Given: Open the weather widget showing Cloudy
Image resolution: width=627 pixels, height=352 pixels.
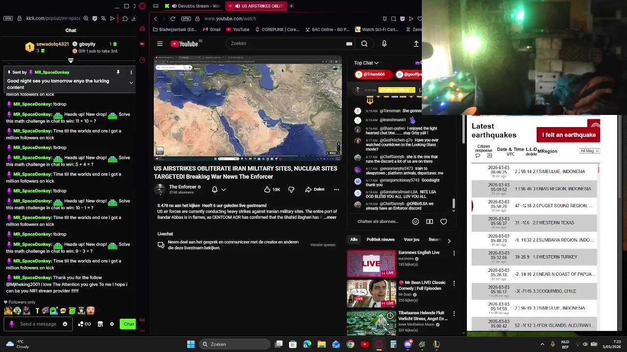Looking at the screenshot, I should pos(17,344).
